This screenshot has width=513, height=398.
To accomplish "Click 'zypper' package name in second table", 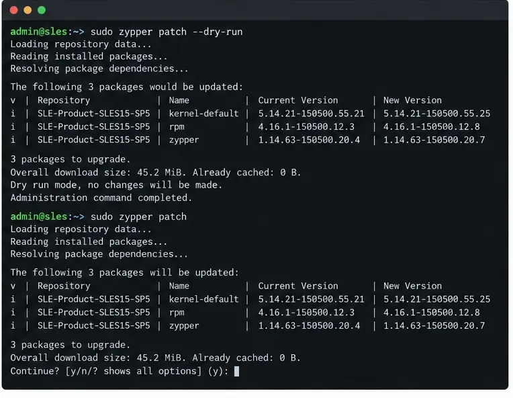I will (x=184, y=326).
